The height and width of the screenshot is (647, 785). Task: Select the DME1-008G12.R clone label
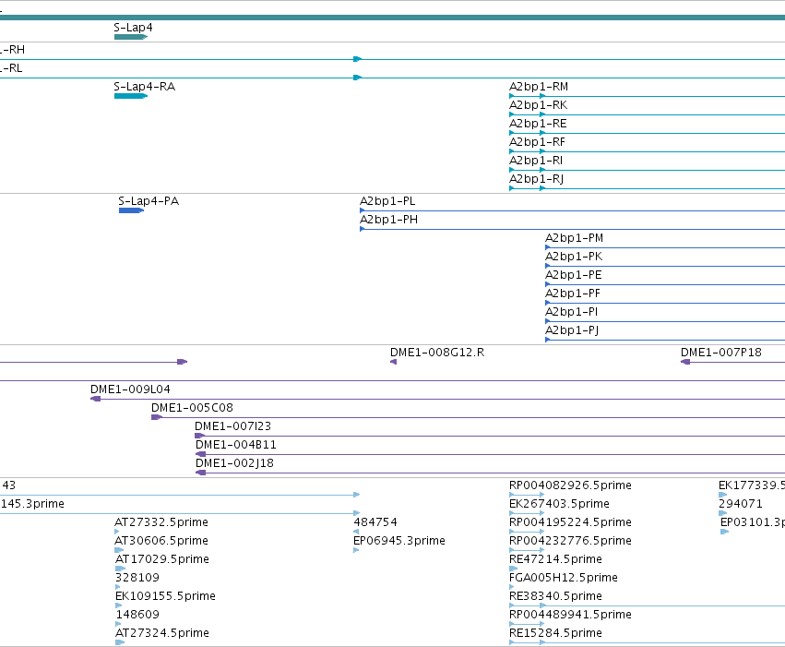(x=437, y=353)
